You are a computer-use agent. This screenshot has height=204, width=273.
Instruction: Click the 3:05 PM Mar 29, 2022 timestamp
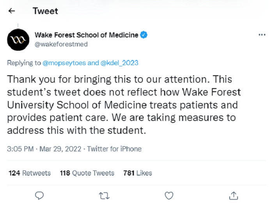[x=44, y=149]
